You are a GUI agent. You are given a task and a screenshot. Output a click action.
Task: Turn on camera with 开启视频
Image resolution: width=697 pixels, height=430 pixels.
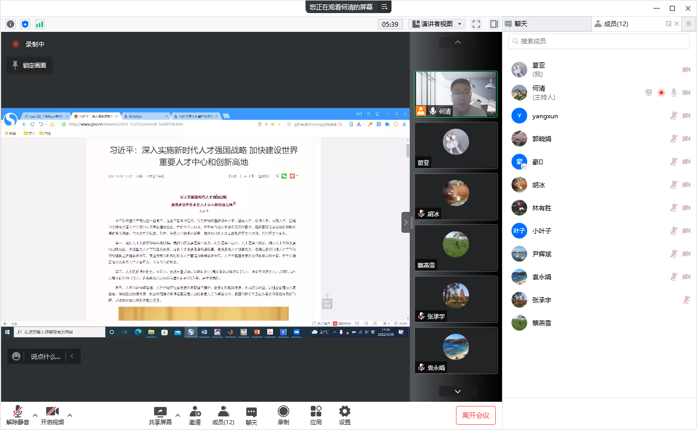[x=52, y=415]
